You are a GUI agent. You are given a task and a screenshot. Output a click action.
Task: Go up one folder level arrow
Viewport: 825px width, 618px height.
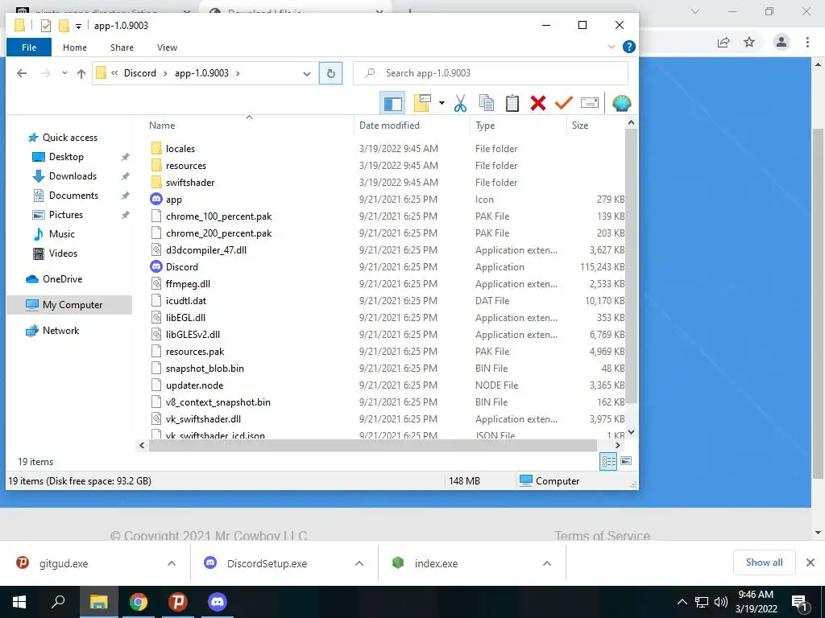point(81,73)
